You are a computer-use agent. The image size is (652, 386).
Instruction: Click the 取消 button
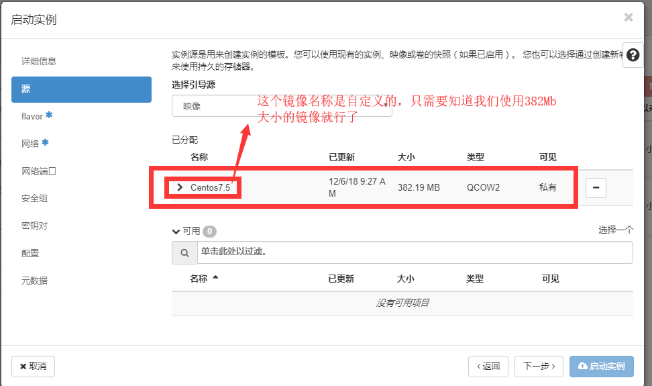[x=33, y=367]
